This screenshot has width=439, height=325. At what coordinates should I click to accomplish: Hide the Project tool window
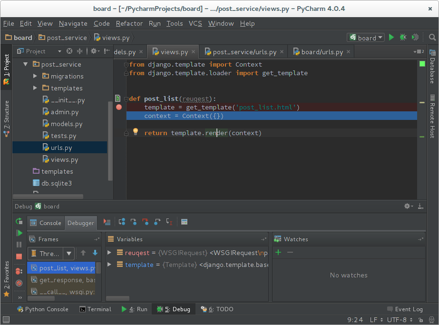tap(107, 51)
